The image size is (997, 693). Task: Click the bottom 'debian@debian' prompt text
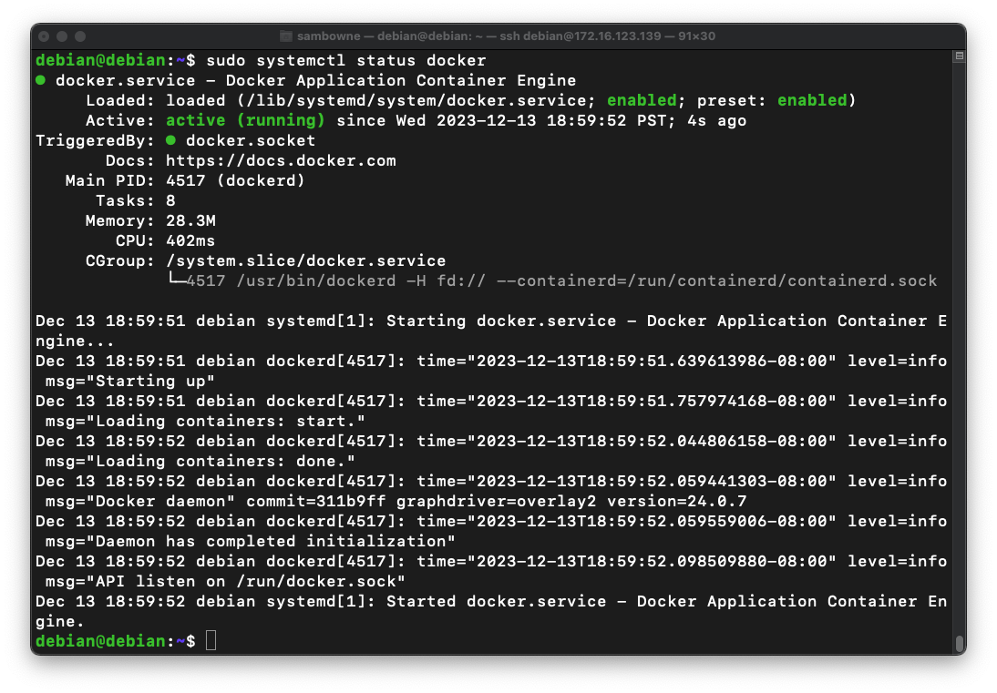pos(100,642)
